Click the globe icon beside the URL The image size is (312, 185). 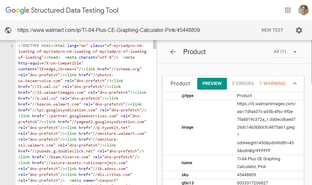tap(8, 30)
